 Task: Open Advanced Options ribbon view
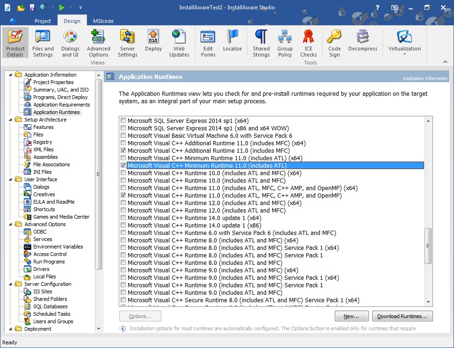[x=99, y=43]
